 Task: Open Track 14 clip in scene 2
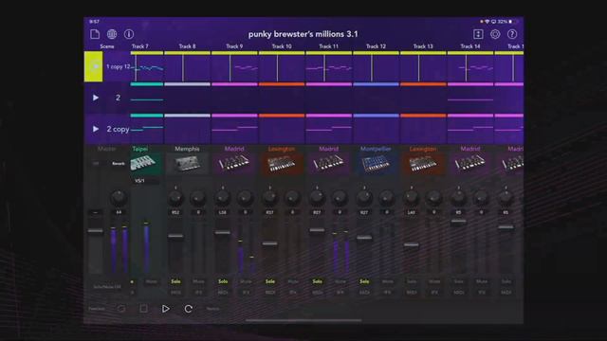(470, 99)
